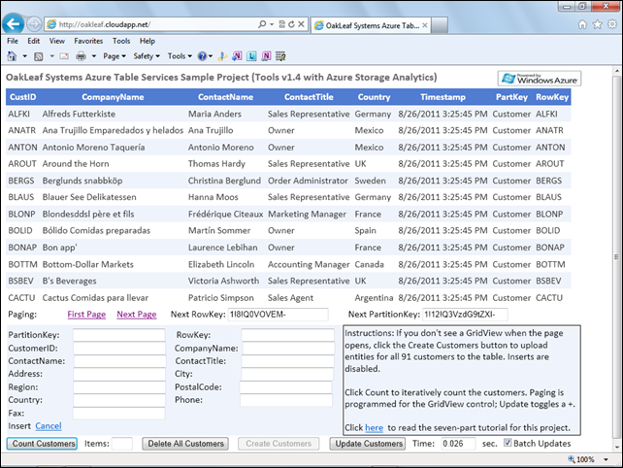Click the Next Page link
This screenshot has height=468, width=623.
tap(136, 315)
